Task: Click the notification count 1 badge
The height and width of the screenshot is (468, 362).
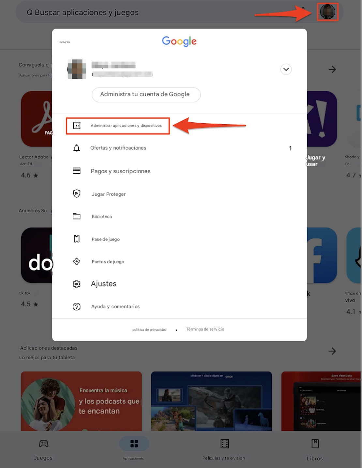Action: point(290,148)
